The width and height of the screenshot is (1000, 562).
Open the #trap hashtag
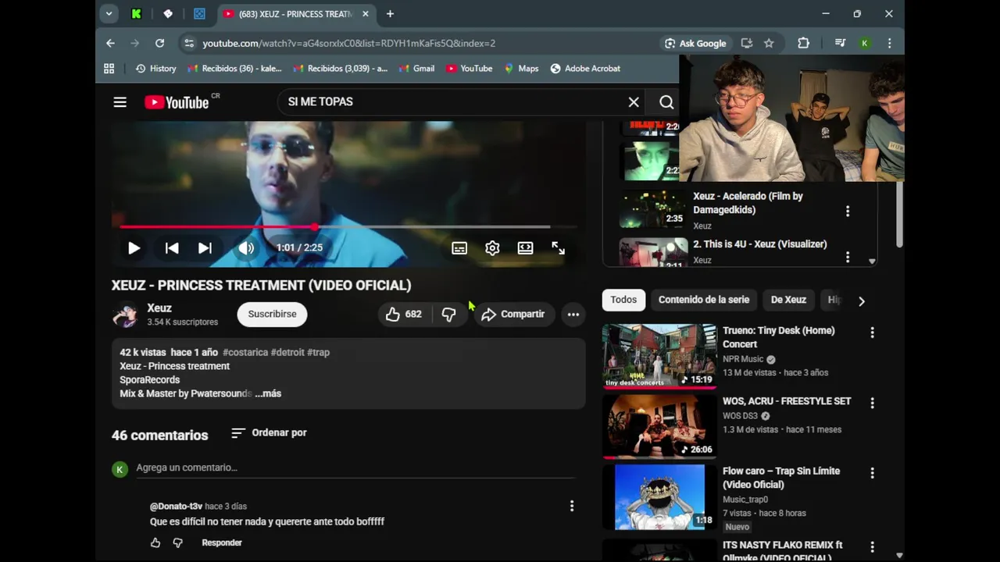[318, 352]
